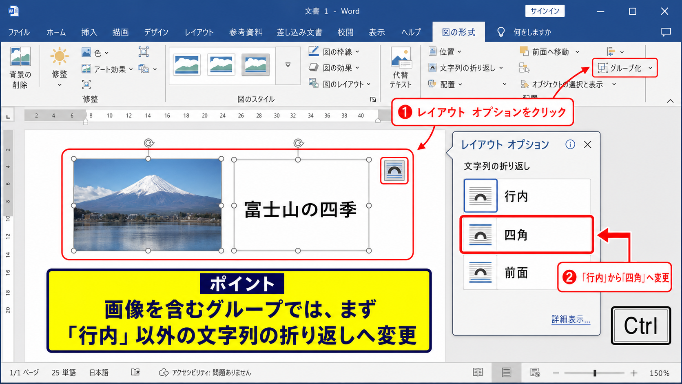
Task: Click the change picture icon
Action: point(144,69)
